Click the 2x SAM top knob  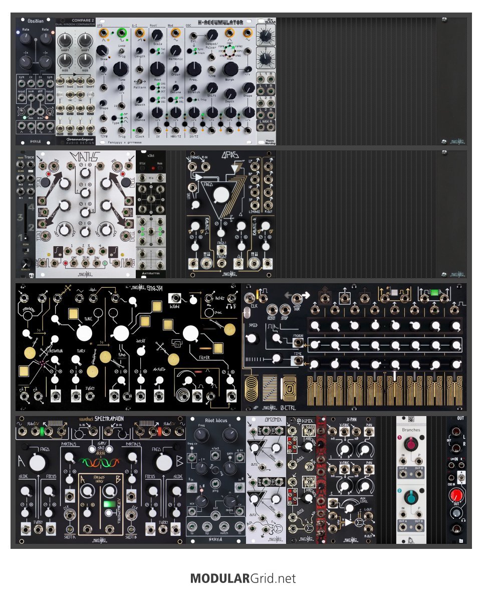click(266, 36)
